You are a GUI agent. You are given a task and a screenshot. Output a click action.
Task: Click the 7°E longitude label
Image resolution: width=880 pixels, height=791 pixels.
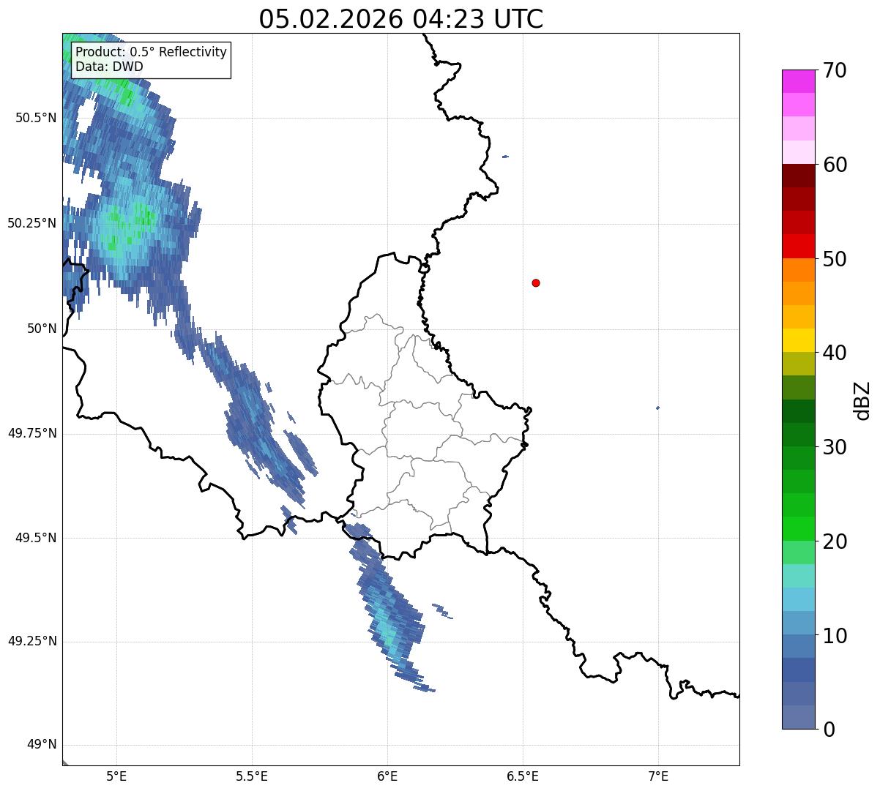[x=658, y=776]
